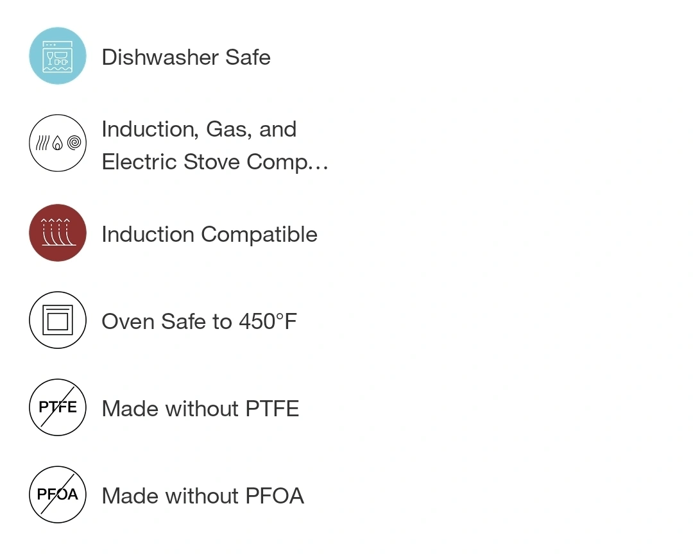Click the upward arrows in red induction icon
The image size is (693, 558).
[56, 223]
